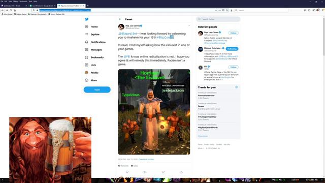Go forward in browser history

[x=7, y=10]
